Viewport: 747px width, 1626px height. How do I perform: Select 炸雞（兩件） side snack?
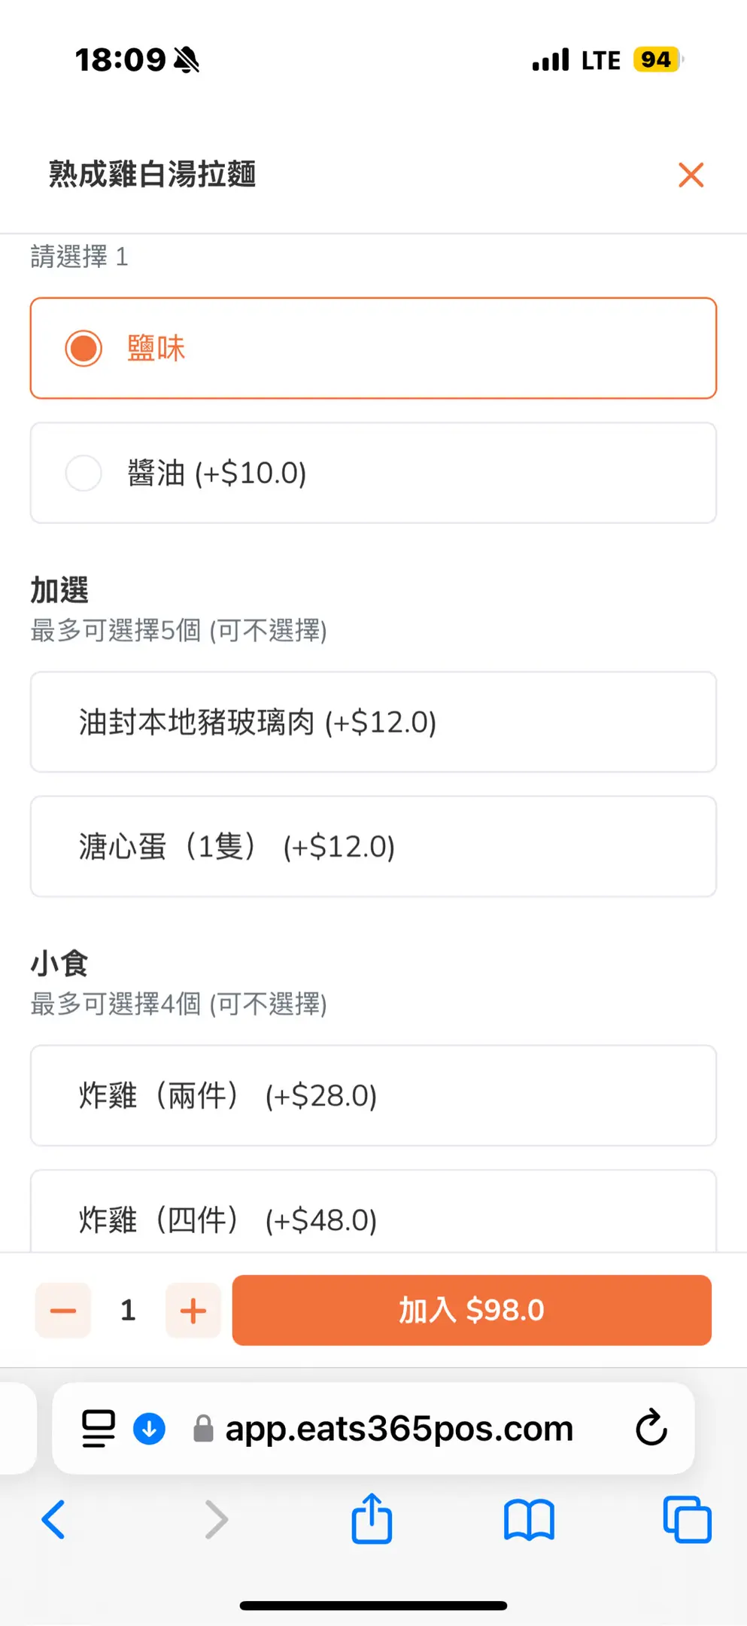pyautogui.click(x=373, y=1095)
